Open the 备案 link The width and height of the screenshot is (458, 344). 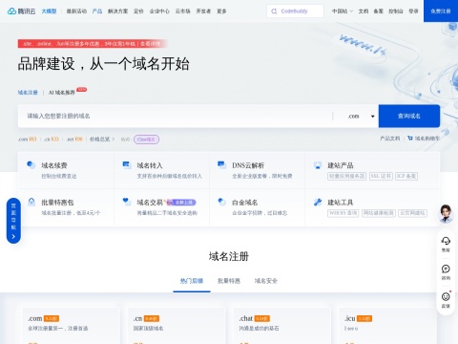click(x=378, y=11)
